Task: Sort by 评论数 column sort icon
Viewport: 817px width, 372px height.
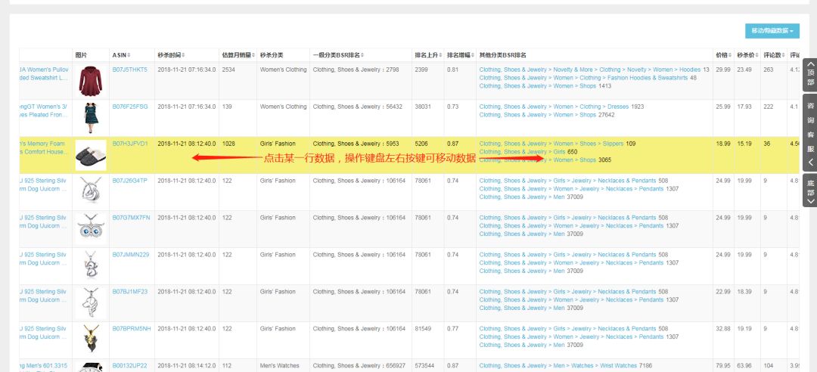Action: [782, 55]
